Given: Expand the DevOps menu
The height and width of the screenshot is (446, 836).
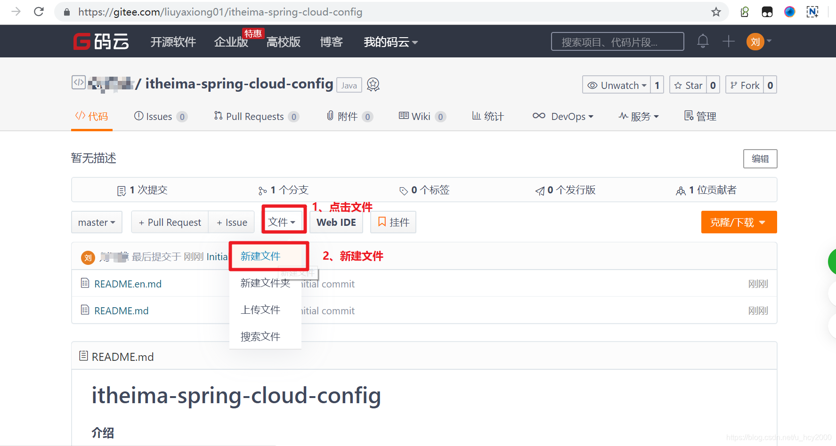Looking at the screenshot, I should pyautogui.click(x=563, y=116).
